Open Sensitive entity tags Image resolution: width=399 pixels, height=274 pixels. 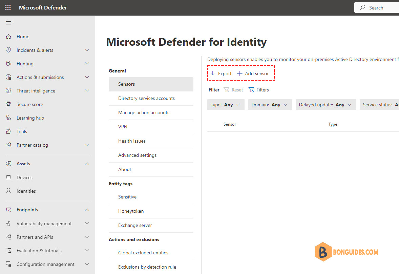[151, 197]
